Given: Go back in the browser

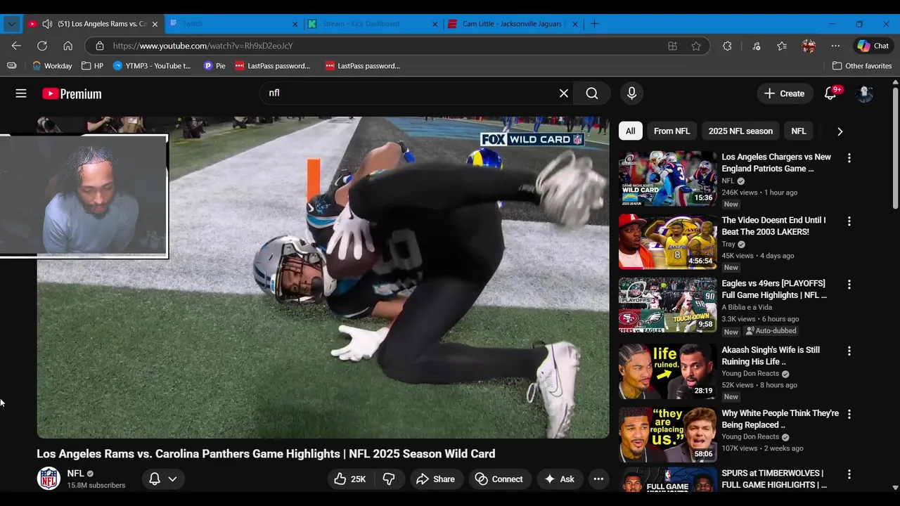Looking at the screenshot, I should point(16,46).
